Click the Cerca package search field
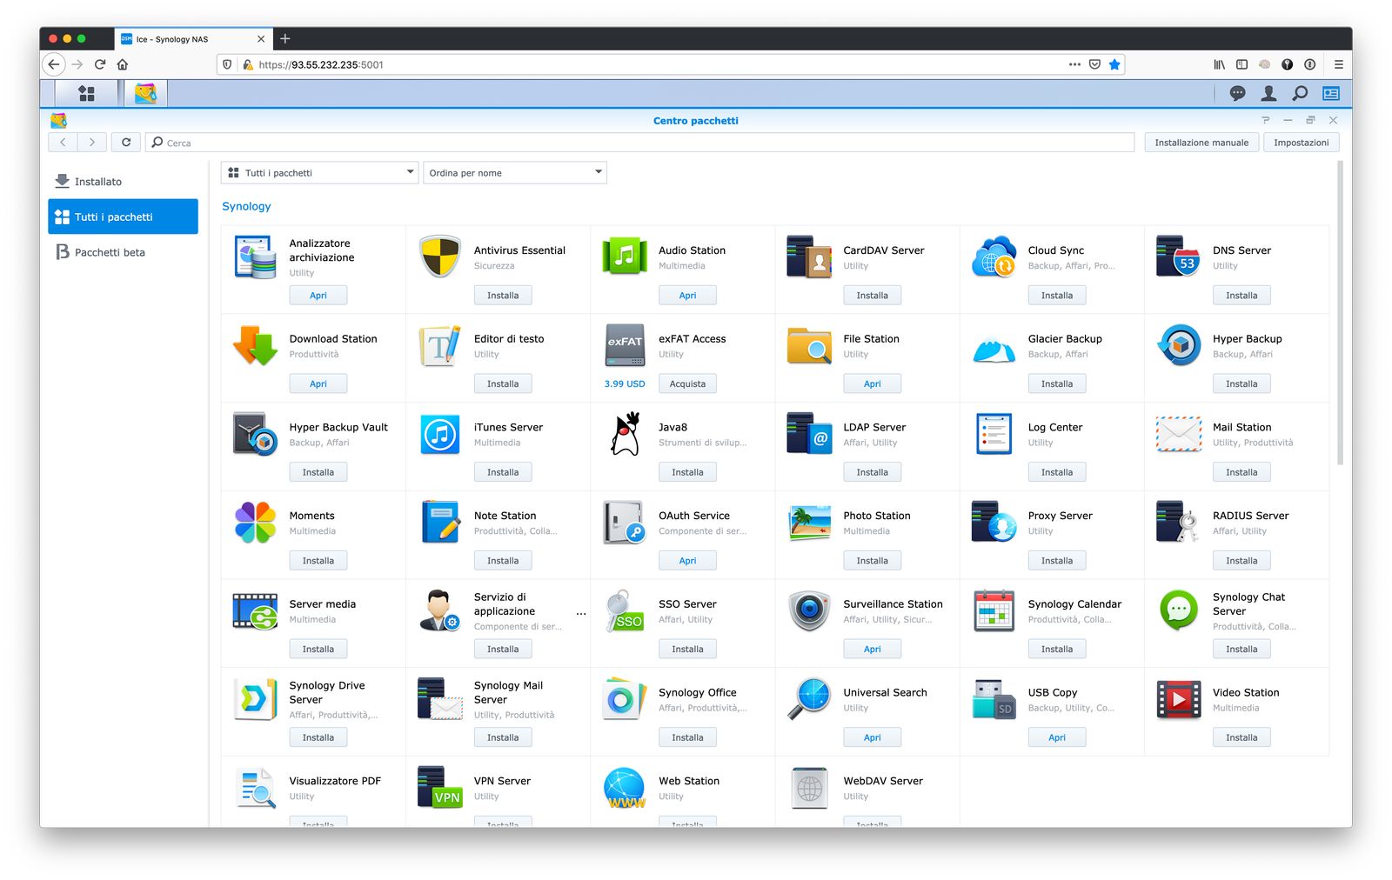1392x880 pixels. (x=639, y=143)
